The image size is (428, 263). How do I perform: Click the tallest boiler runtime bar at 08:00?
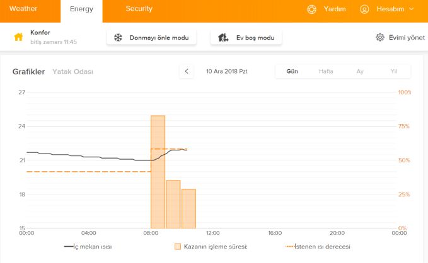pos(158,172)
